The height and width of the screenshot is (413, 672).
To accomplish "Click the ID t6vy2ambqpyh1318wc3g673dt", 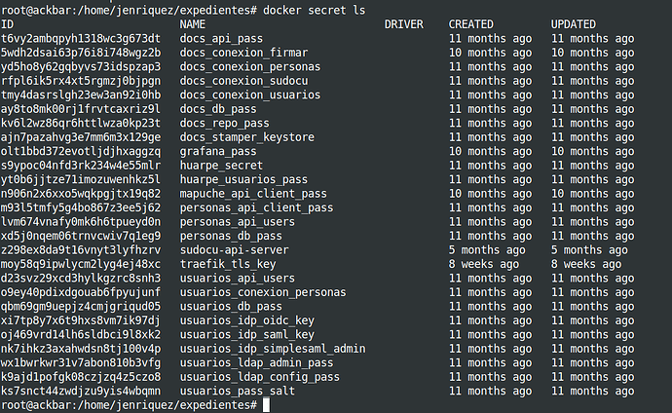I will click(81, 39).
